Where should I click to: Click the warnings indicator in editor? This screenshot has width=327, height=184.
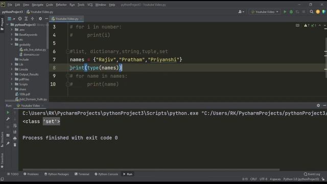307,26
